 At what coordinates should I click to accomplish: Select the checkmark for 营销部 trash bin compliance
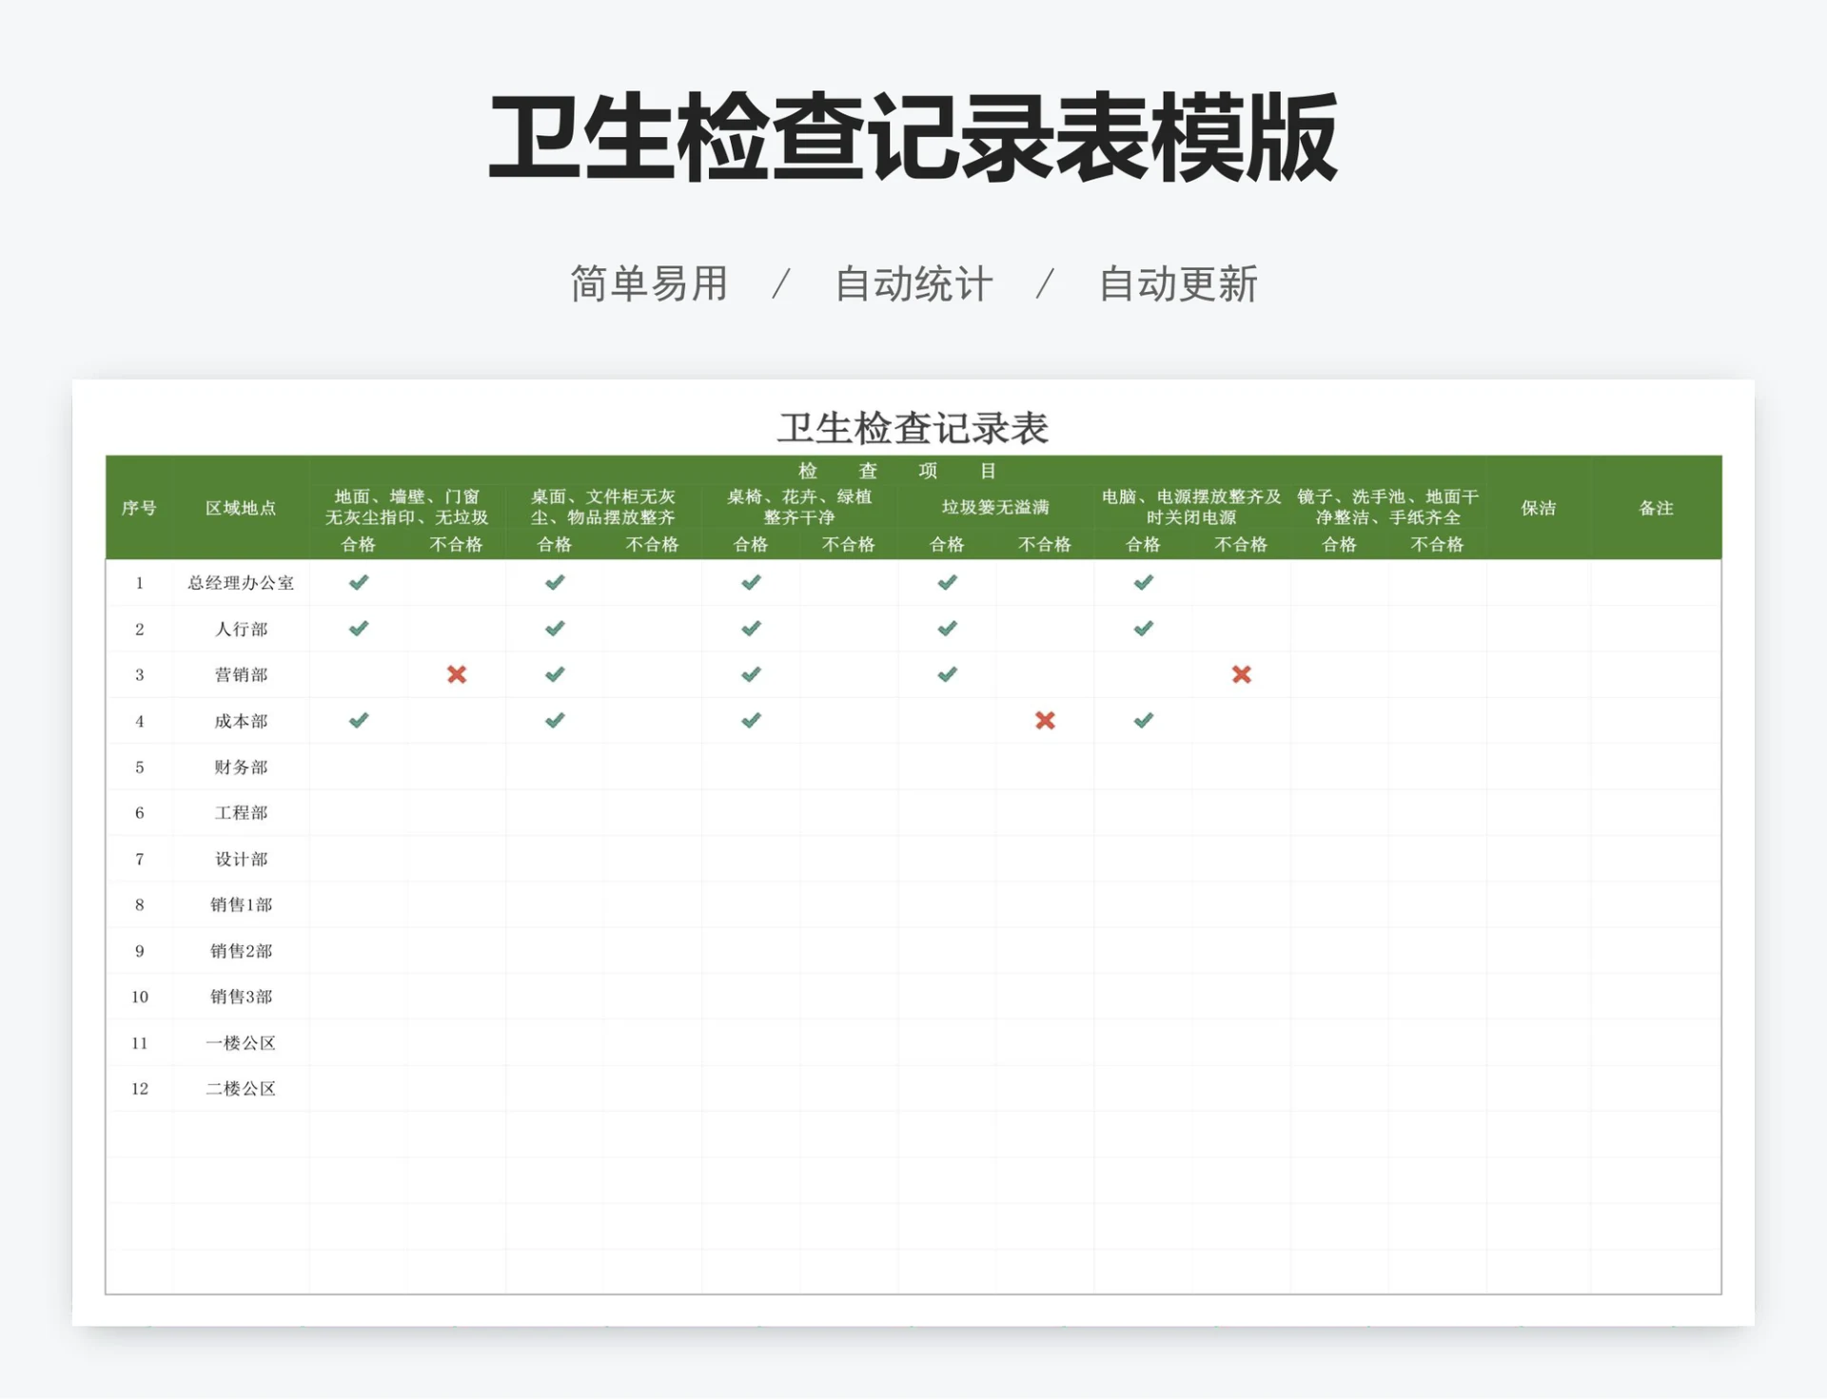point(947,675)
